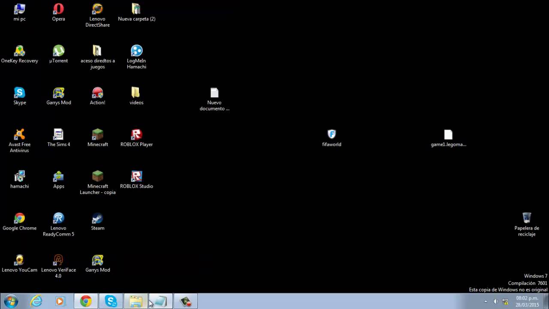Screen dimensions: 549x309
Task: Select the Garrys Mod icon beside Skype
Action: 59,96
